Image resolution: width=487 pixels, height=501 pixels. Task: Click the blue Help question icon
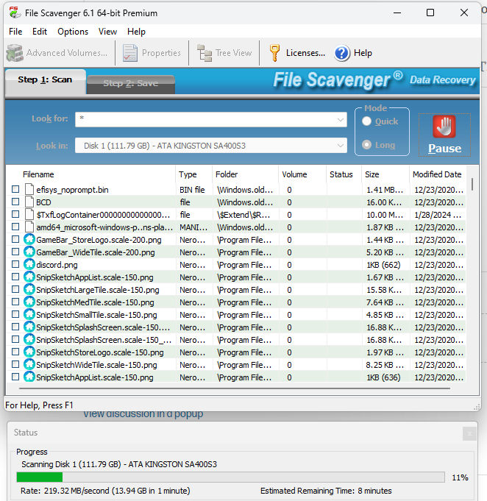[x=342, y=53]
